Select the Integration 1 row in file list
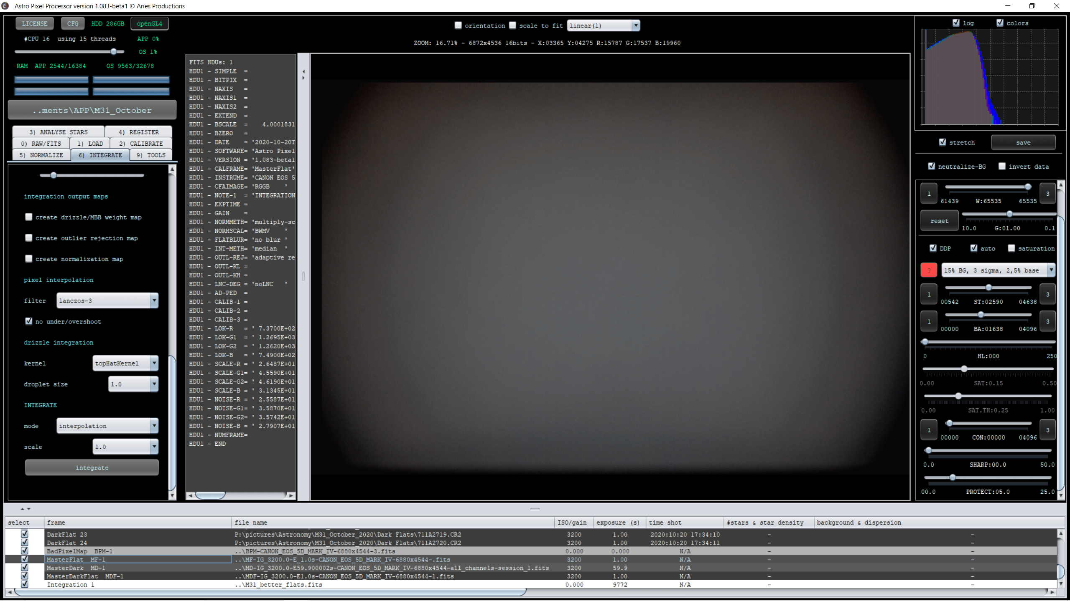The image size is (1070, 601). pyautogui.click(x=70, y=584)
